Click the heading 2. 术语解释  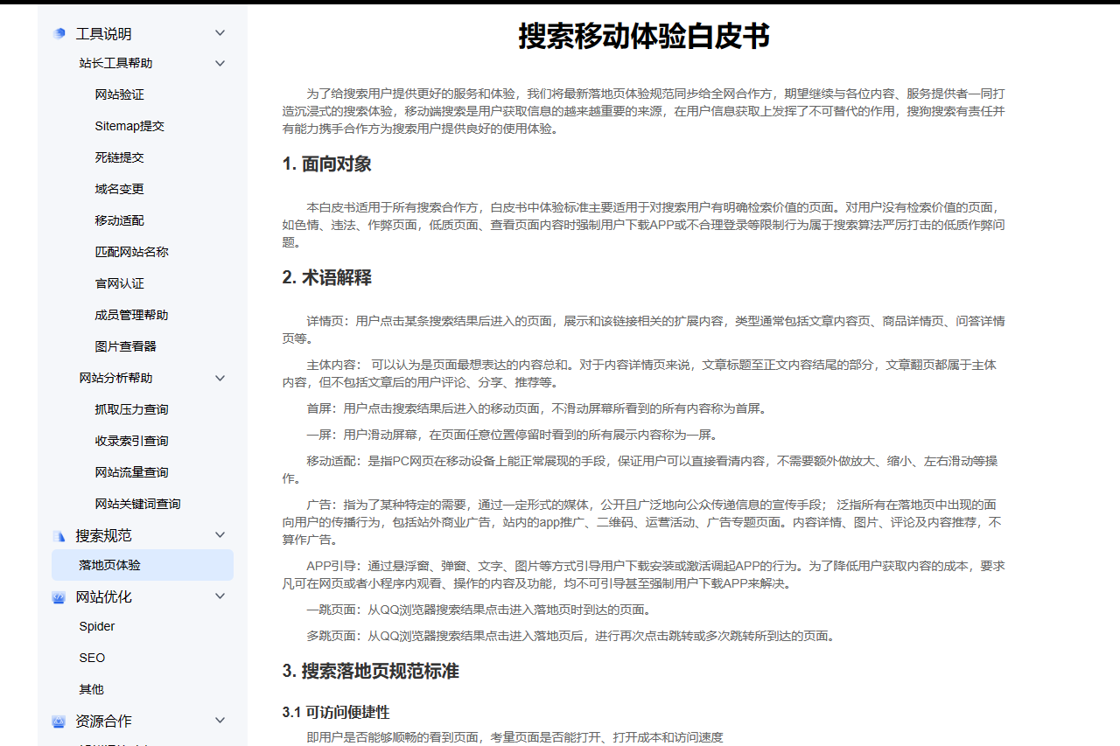tap(327, 277)
